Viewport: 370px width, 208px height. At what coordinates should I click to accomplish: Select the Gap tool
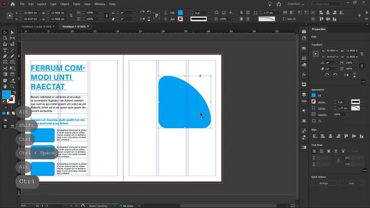[x=12, y=38]
